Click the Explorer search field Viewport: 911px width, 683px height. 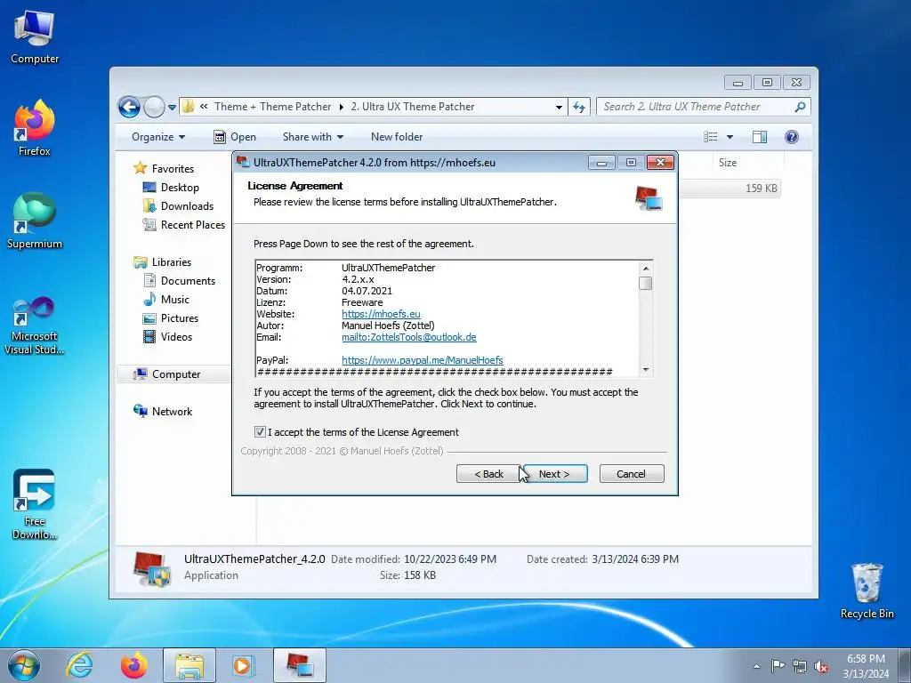[695, 107]
